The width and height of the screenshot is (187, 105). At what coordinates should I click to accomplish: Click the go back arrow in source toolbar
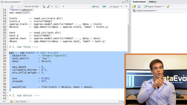point(2,6)
